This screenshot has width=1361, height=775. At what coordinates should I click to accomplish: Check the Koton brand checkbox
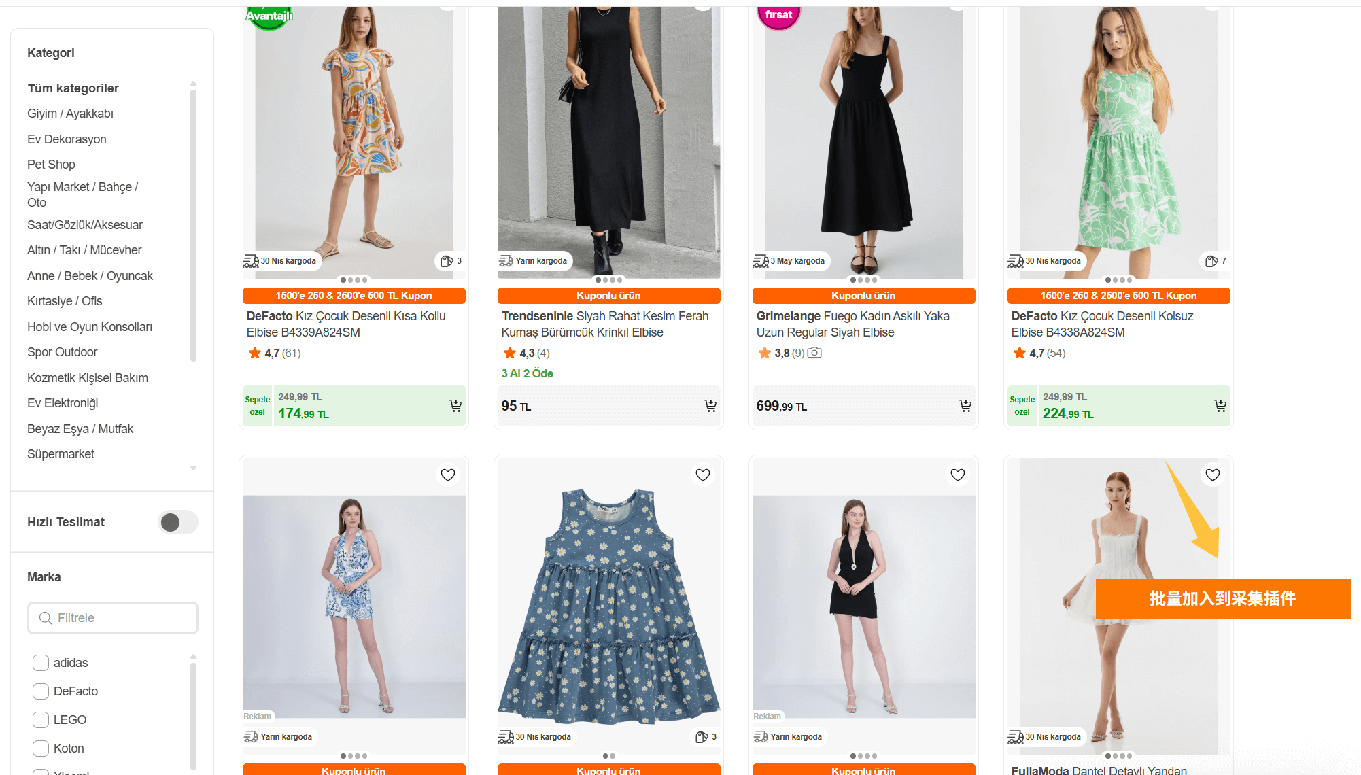pos(41,748)
